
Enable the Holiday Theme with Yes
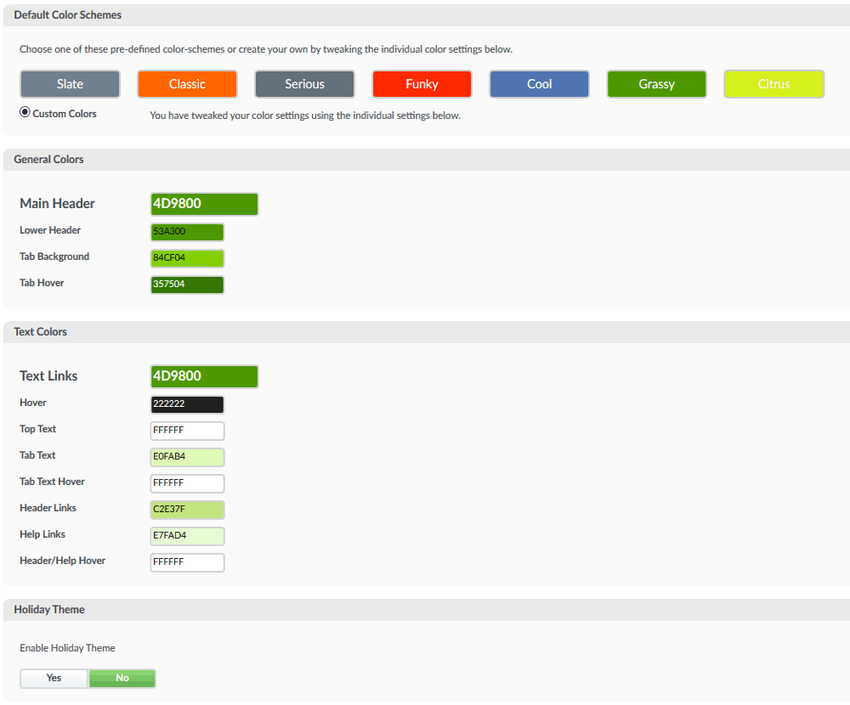[x=54, y=678]
